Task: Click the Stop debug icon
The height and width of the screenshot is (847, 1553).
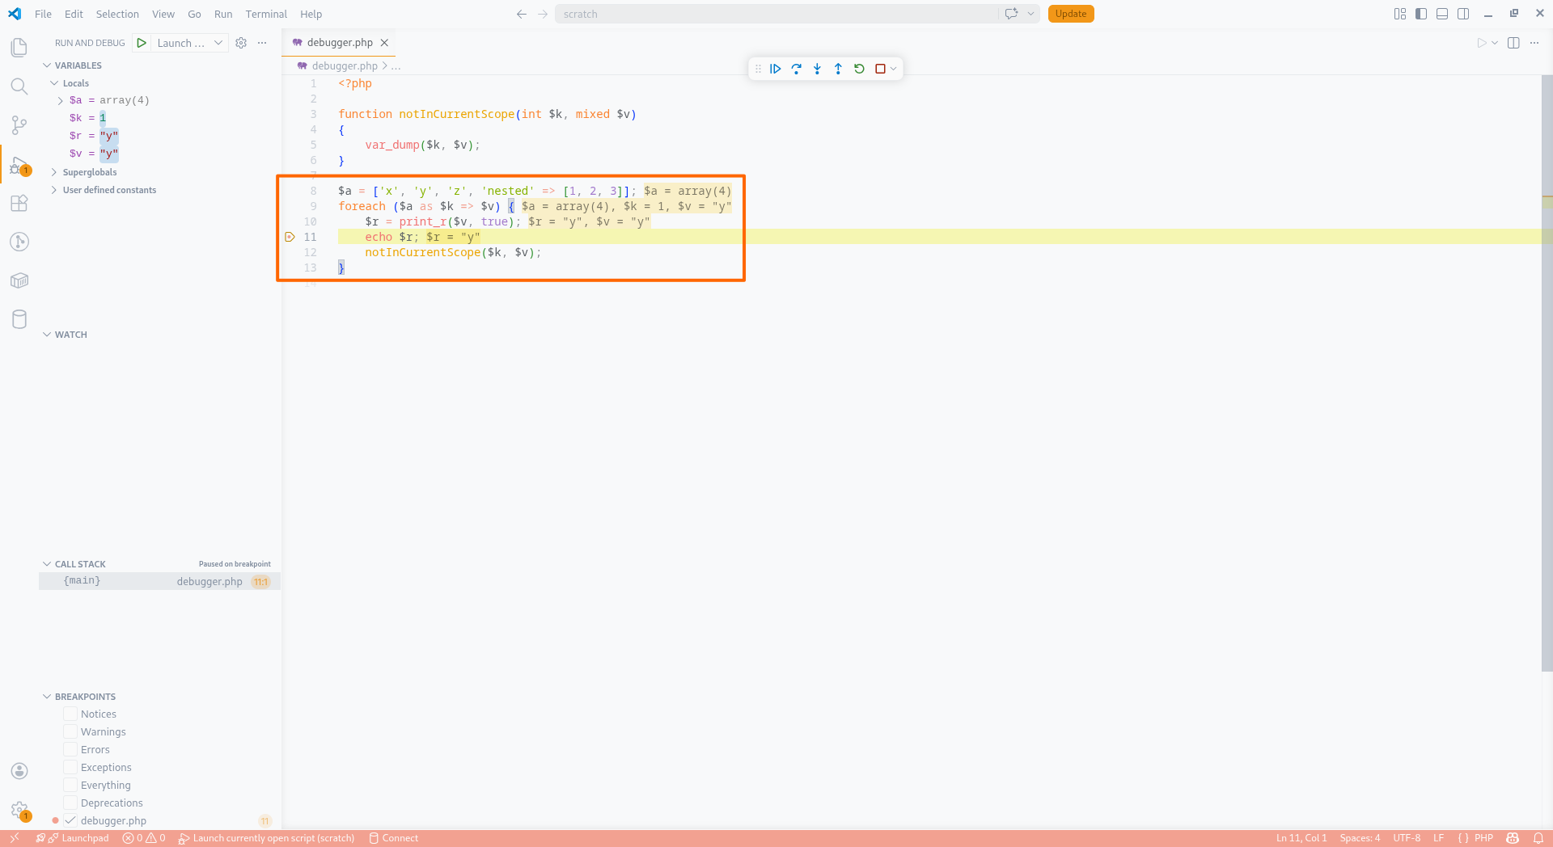Action: click(x=880, y=69)
